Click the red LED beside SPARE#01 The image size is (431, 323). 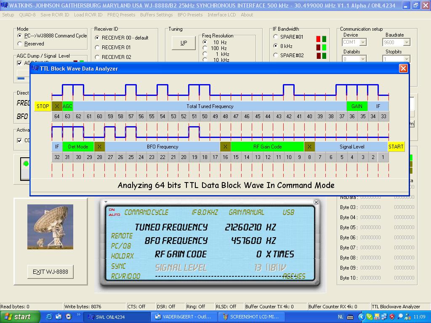[x=318, y=39]
